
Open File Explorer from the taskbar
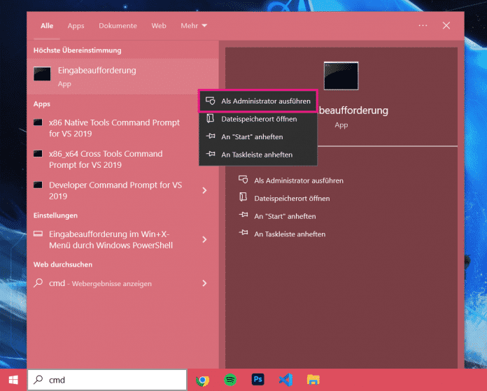(x=313, y=381)
